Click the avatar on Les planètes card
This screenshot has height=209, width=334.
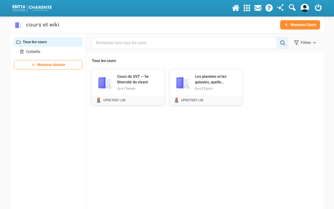click(176, 100)
